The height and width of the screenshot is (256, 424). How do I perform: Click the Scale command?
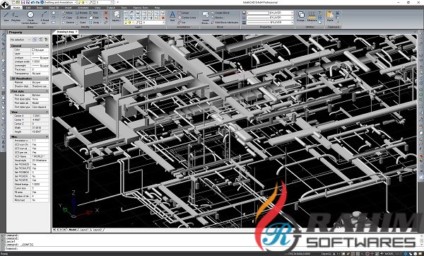click(81, 23)
